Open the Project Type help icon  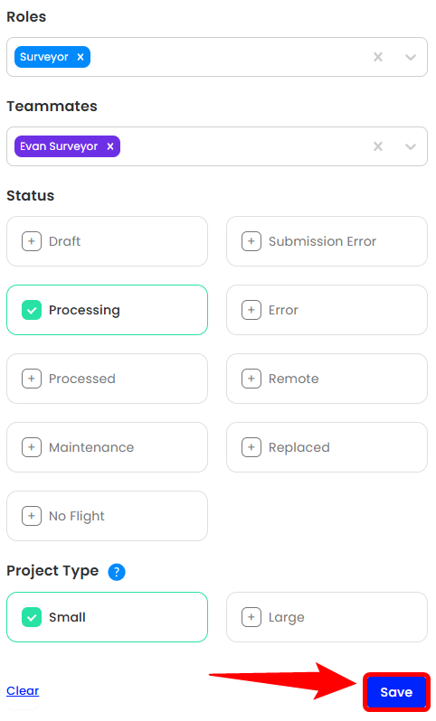[117, 572]
